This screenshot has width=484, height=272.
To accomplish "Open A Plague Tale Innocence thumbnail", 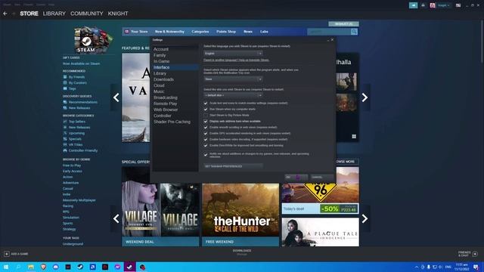I will click(320, 232).
